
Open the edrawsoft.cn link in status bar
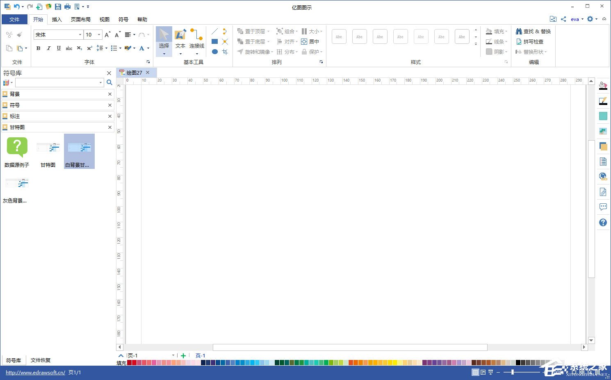[35, 373]
